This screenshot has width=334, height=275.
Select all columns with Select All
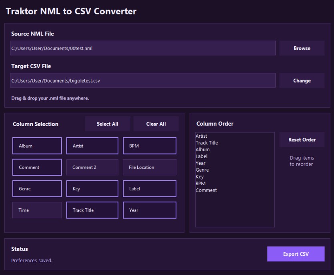(x=108, y=124)
